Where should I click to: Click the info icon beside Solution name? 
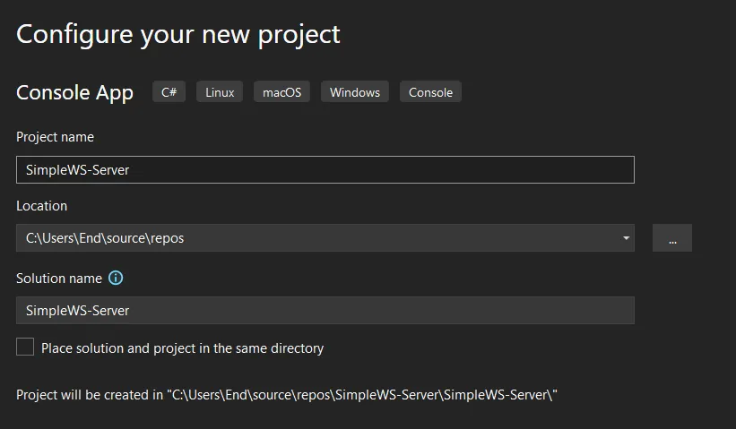[x=116, y=279]
